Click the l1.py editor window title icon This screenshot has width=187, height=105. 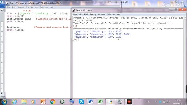pos(8,3)
